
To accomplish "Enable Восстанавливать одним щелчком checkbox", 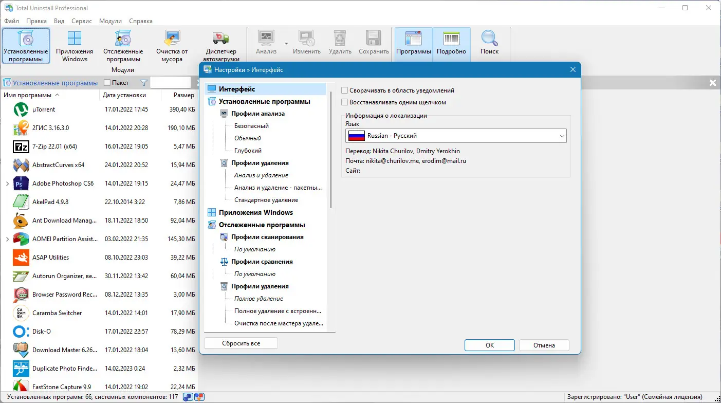I will pos(345,102).
